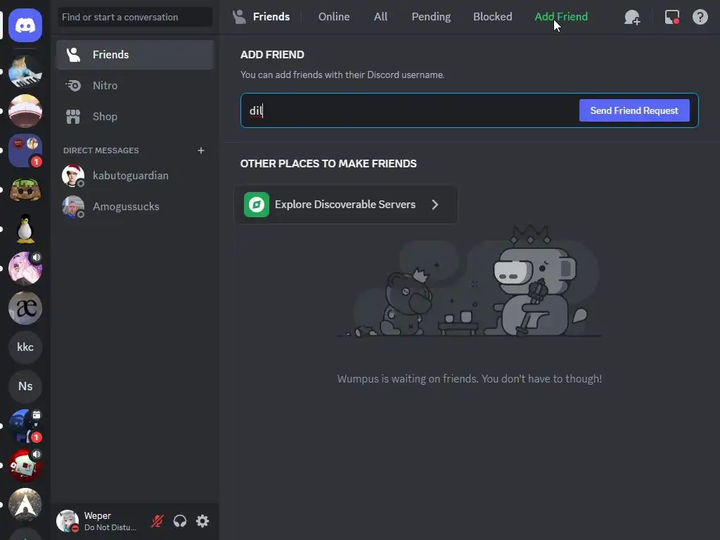Image resolution: width=720 pixels, height=540 pixels.
Task: Click the green compass Explore icon
Action: pyautogui.click(x=256, y=205)
